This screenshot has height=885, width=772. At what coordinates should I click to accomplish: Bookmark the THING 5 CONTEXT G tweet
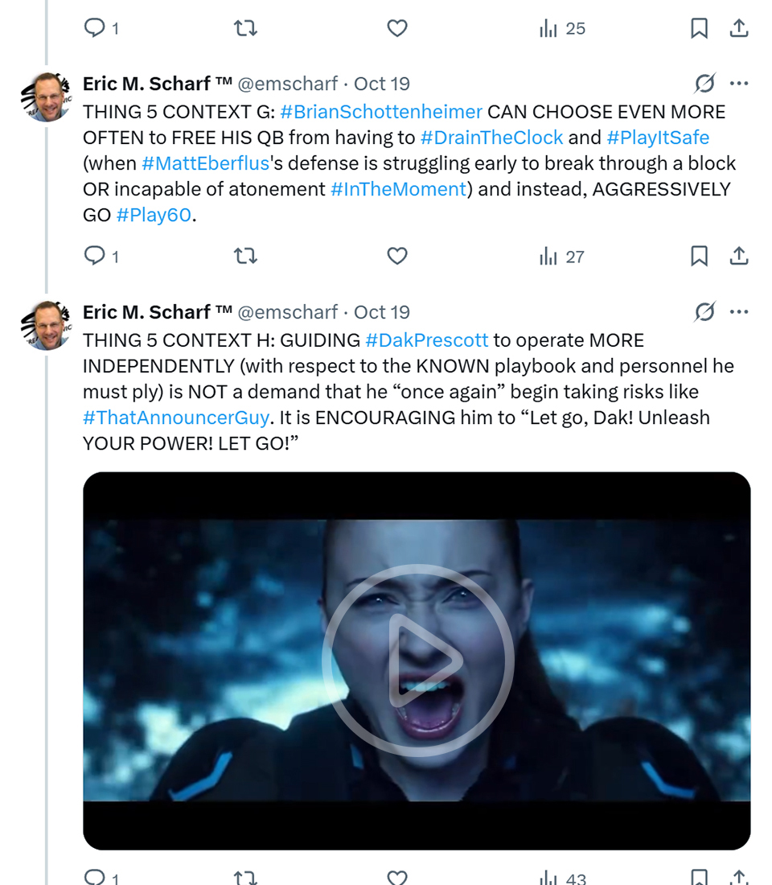click(699, 257)
